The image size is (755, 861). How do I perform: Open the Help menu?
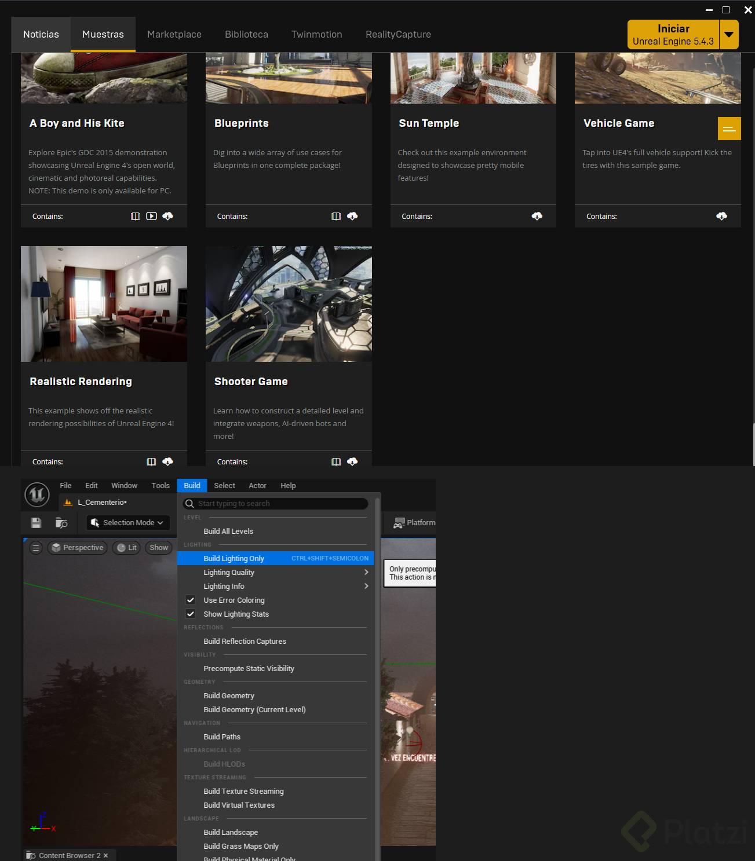pos(288,485)
